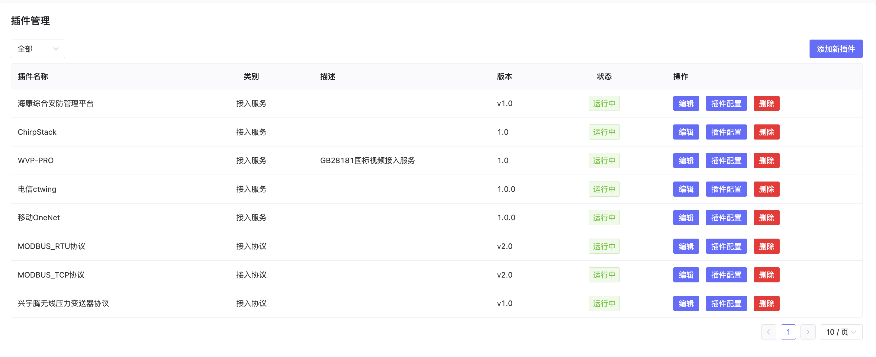Open 插件配置 for 移动OneNet
The width and height of the screenshot is (876, 357).
click(726, 217)
